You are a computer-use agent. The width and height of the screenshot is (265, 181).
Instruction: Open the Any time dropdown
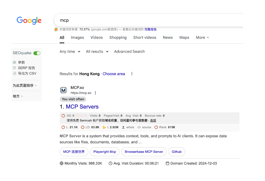click(70, 51)
